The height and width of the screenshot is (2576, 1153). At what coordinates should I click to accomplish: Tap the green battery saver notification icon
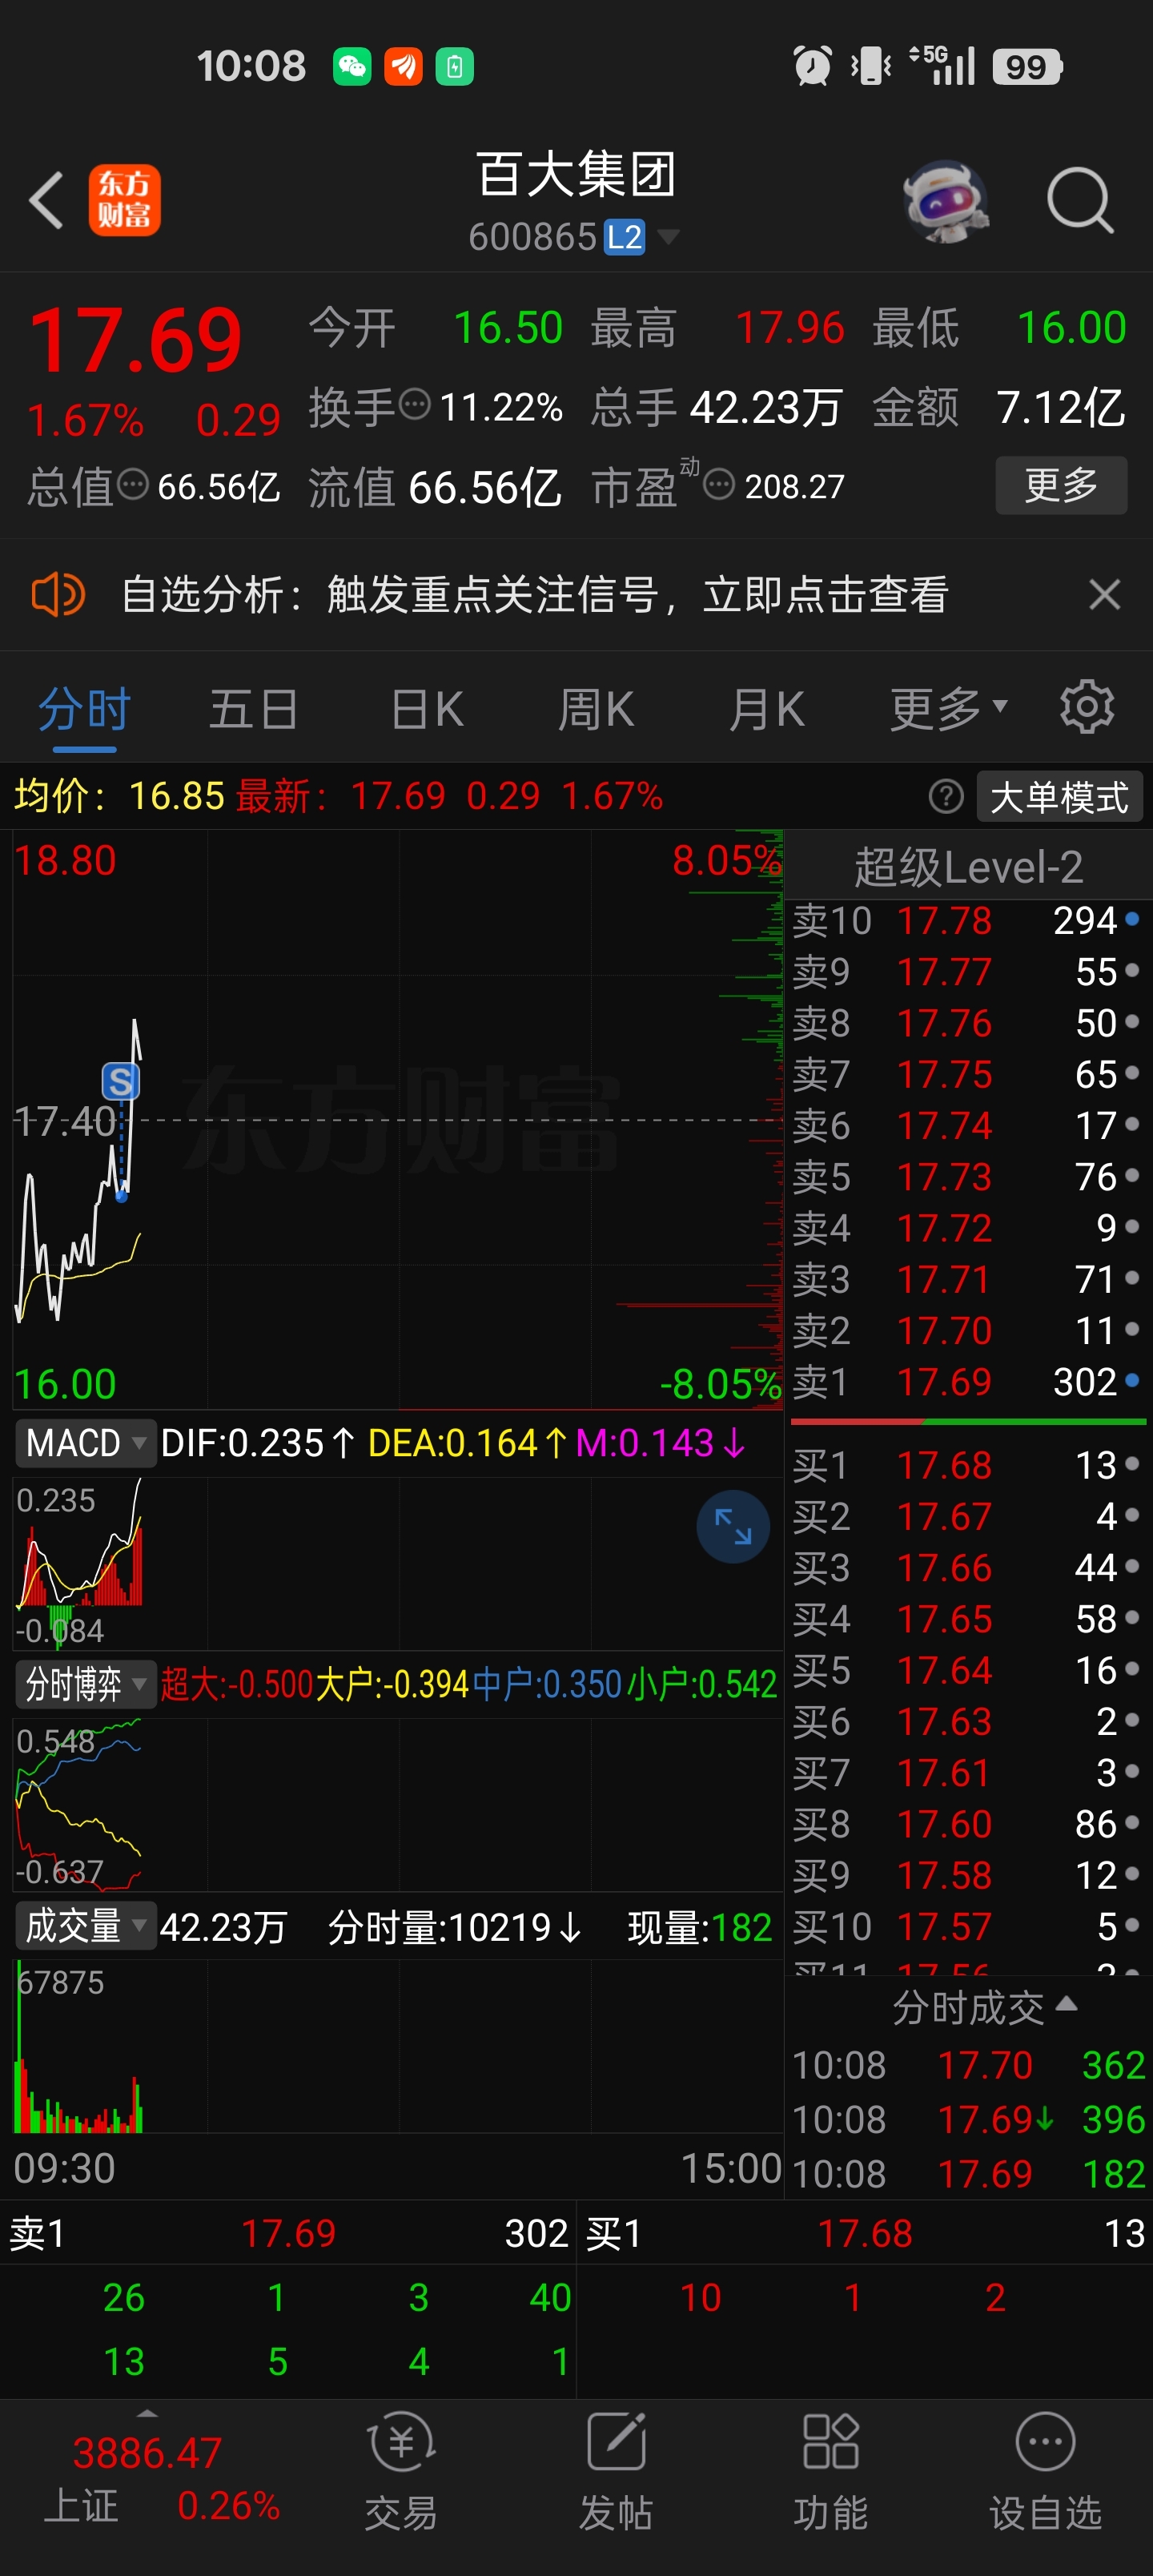(x=454, y=67)
